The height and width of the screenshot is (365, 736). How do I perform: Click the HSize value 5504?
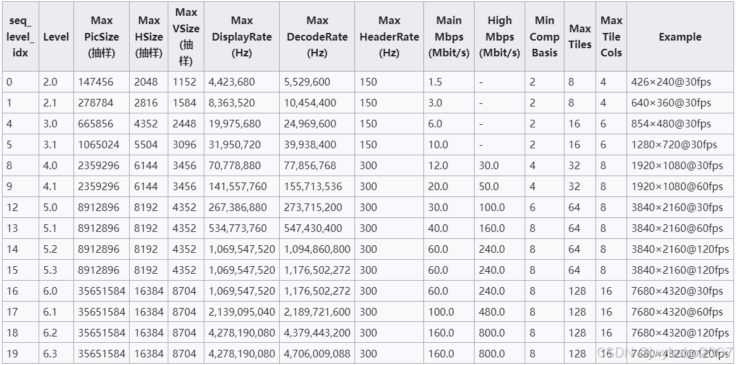click(146, 144)
